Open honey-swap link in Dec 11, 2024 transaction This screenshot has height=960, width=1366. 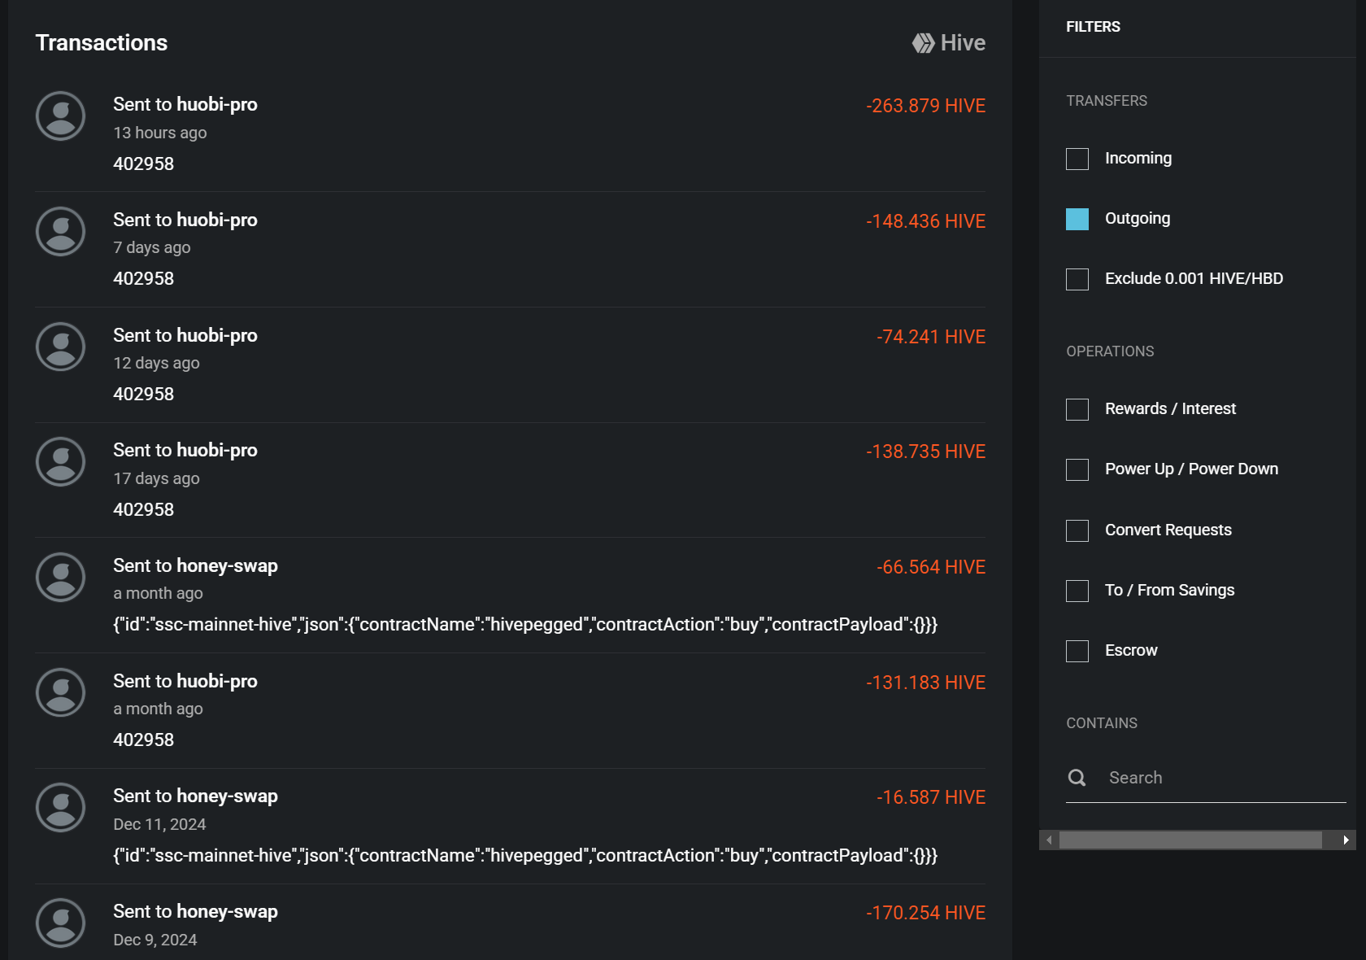click(x=227, y=796)
